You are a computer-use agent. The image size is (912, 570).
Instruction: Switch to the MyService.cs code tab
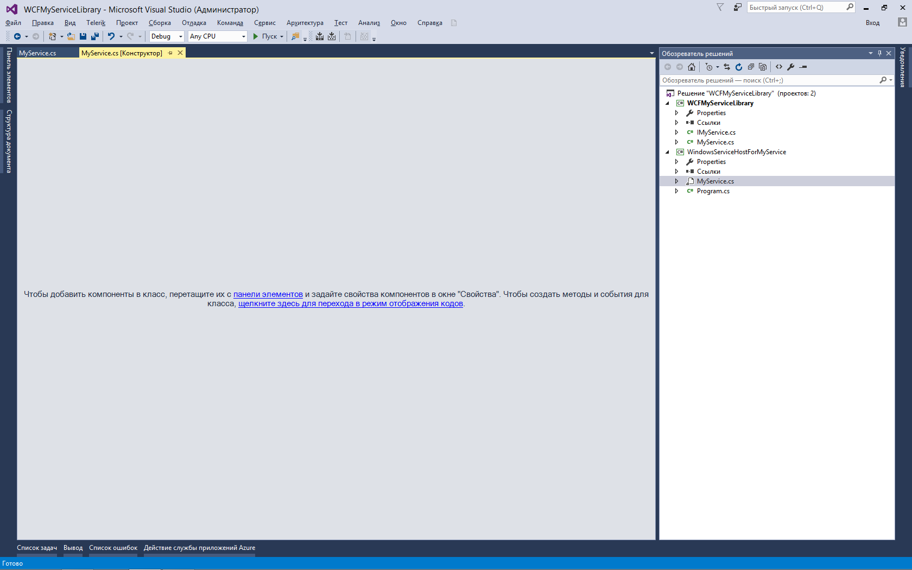tap(37, 53)
